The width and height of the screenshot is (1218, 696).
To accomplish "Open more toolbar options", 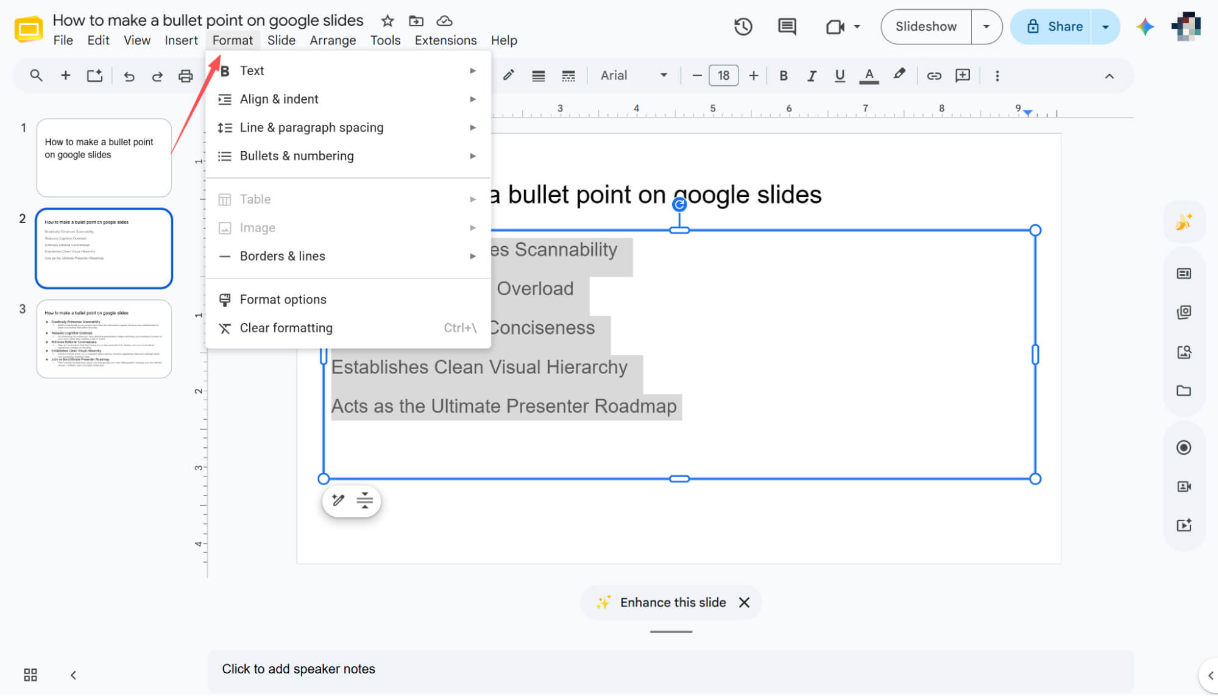I will (997, 76).
